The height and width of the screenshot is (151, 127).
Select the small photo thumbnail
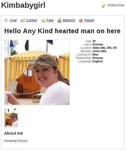[x=11, y=118]
